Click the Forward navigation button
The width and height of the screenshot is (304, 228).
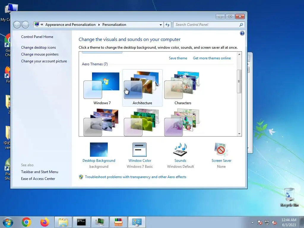click(25, 25)
